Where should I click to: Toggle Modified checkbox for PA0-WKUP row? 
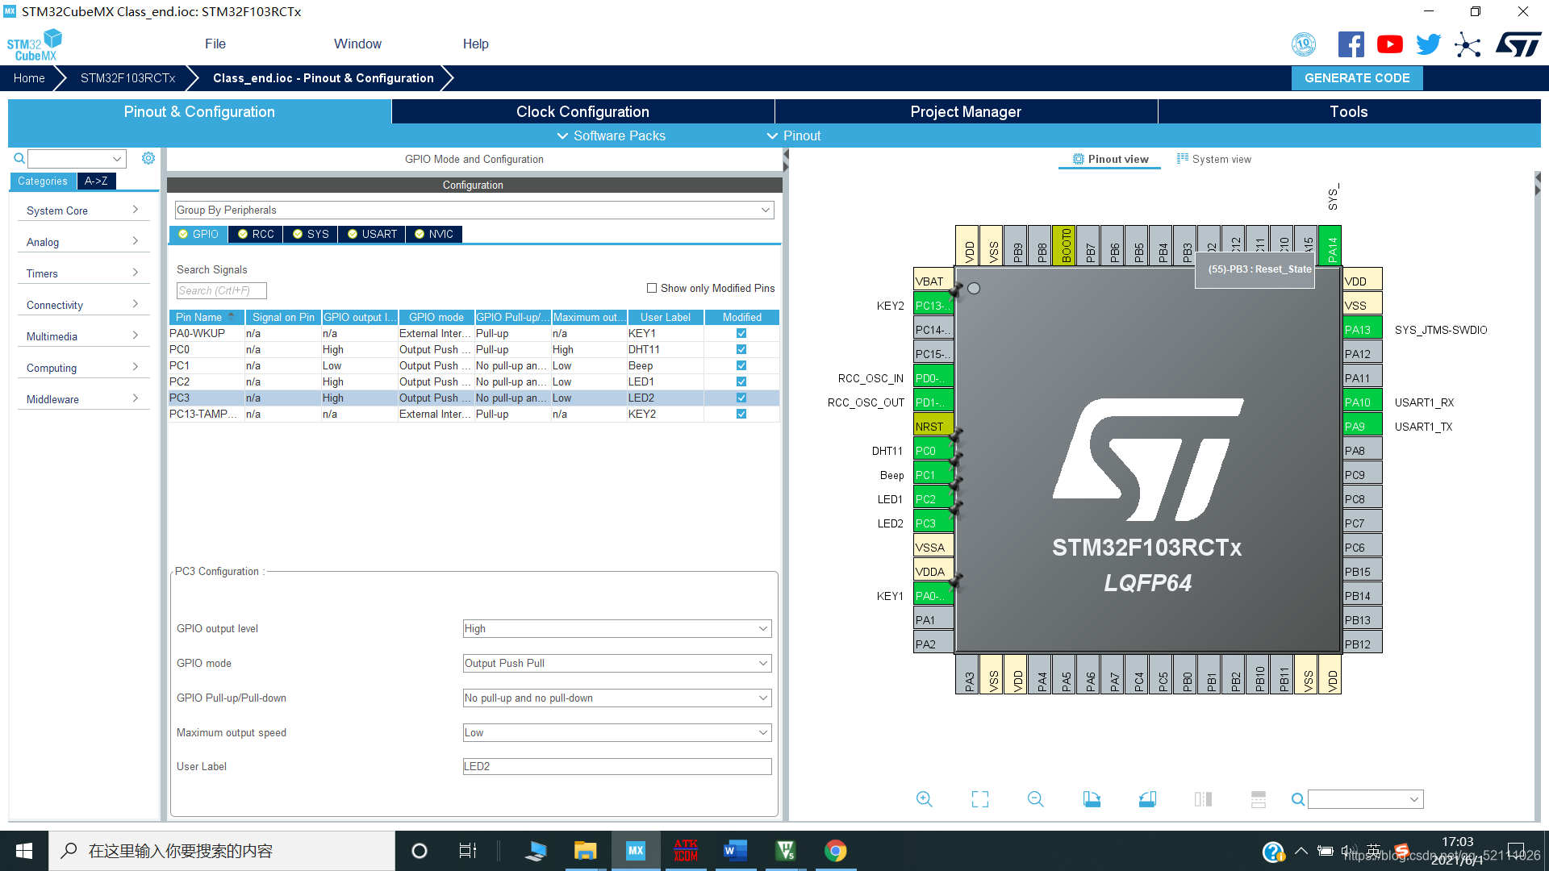click(741, 333)
